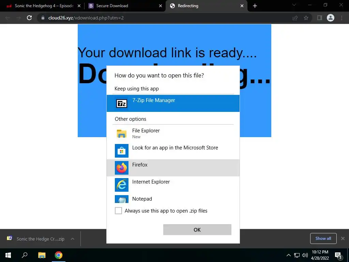Close the Secure Download tab
Viewport: 349px width, 262px height.
[161, 6]
